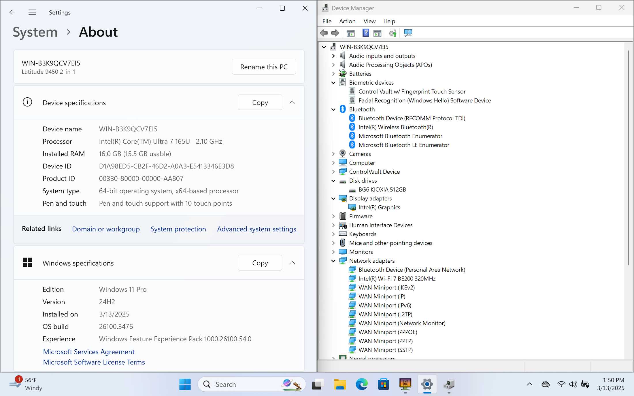Click the taskbar Search box
Screen dimensions: 634x396
251,384
